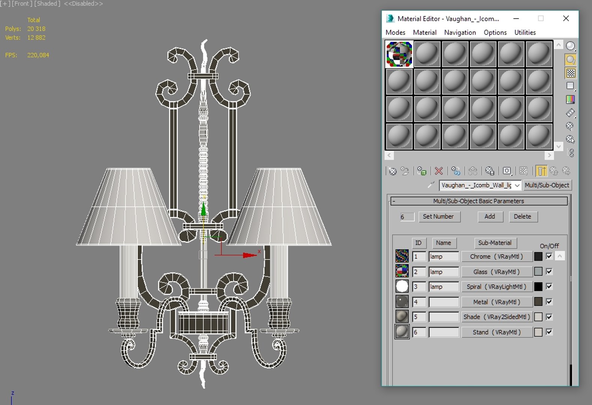Viewport: 592px width, 405px height.
Task: Open the Utilities menu
Action: [525, 33]
